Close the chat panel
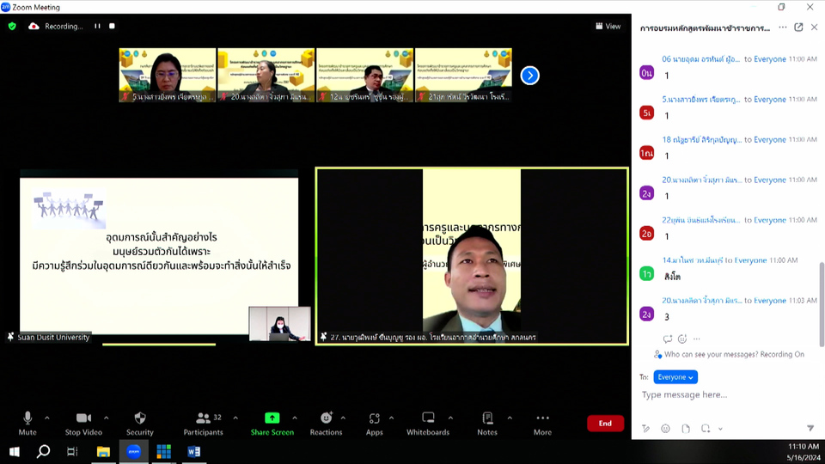The width and height of the screenshot is (825, 464). tap(814, 27)
